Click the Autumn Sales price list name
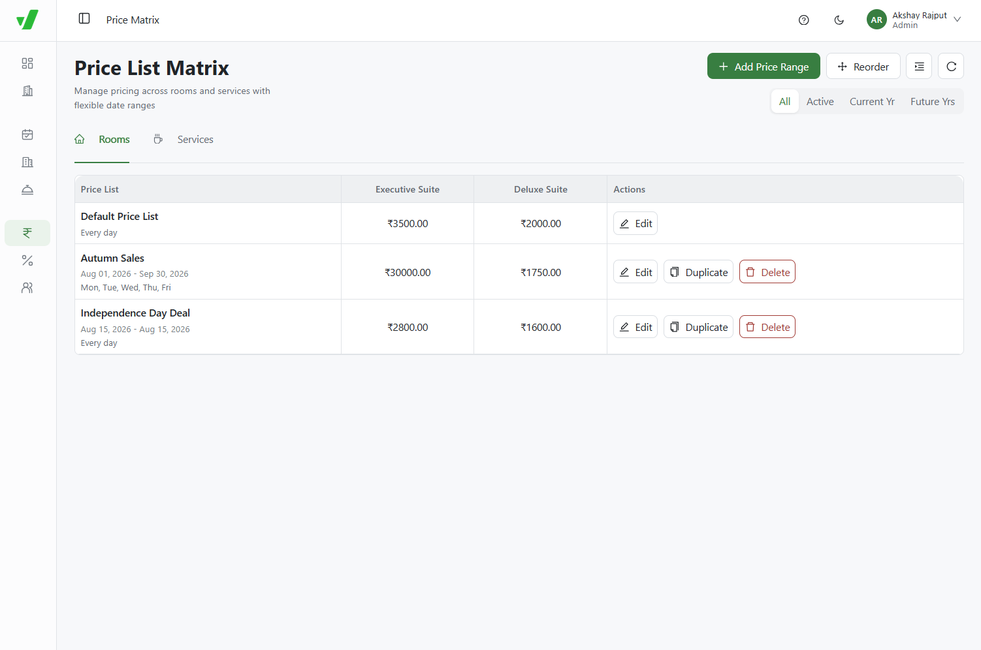The image size is (981, 650). (112, 258)
